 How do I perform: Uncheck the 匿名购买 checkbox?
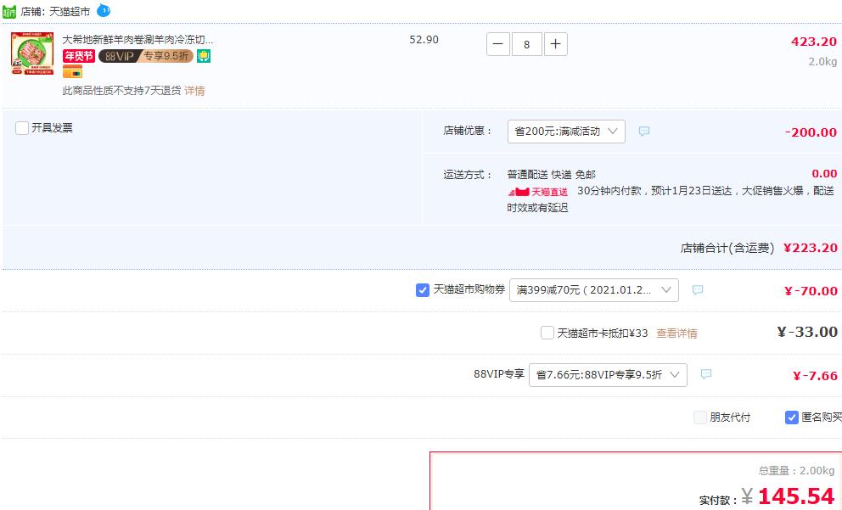click(792, 418)
